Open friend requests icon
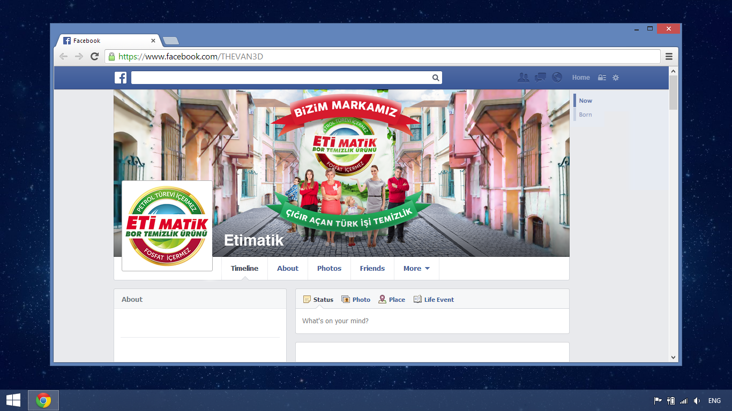 [x=523, y=78]
